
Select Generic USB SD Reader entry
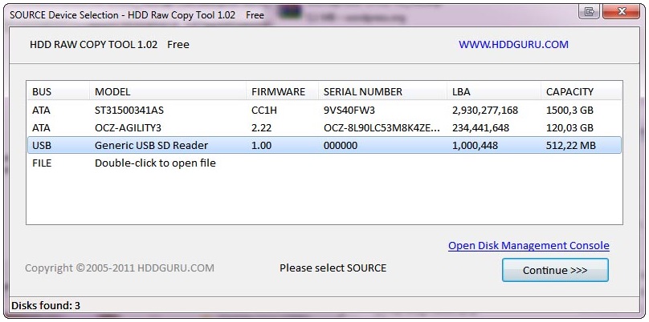152,145
